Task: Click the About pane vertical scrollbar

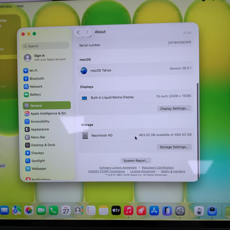Action: tap(198, 131)
